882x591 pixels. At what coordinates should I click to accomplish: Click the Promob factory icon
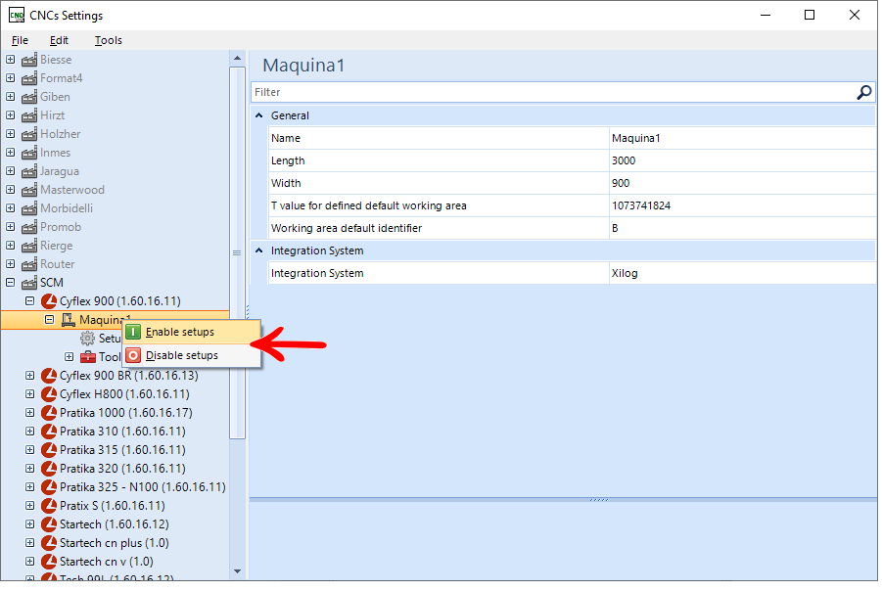(29, 227)
